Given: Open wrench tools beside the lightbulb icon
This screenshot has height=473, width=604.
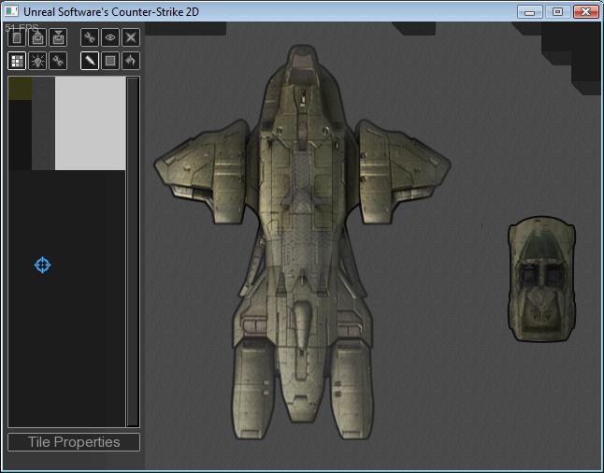Looking at the screenshot, I should point(58,61).
